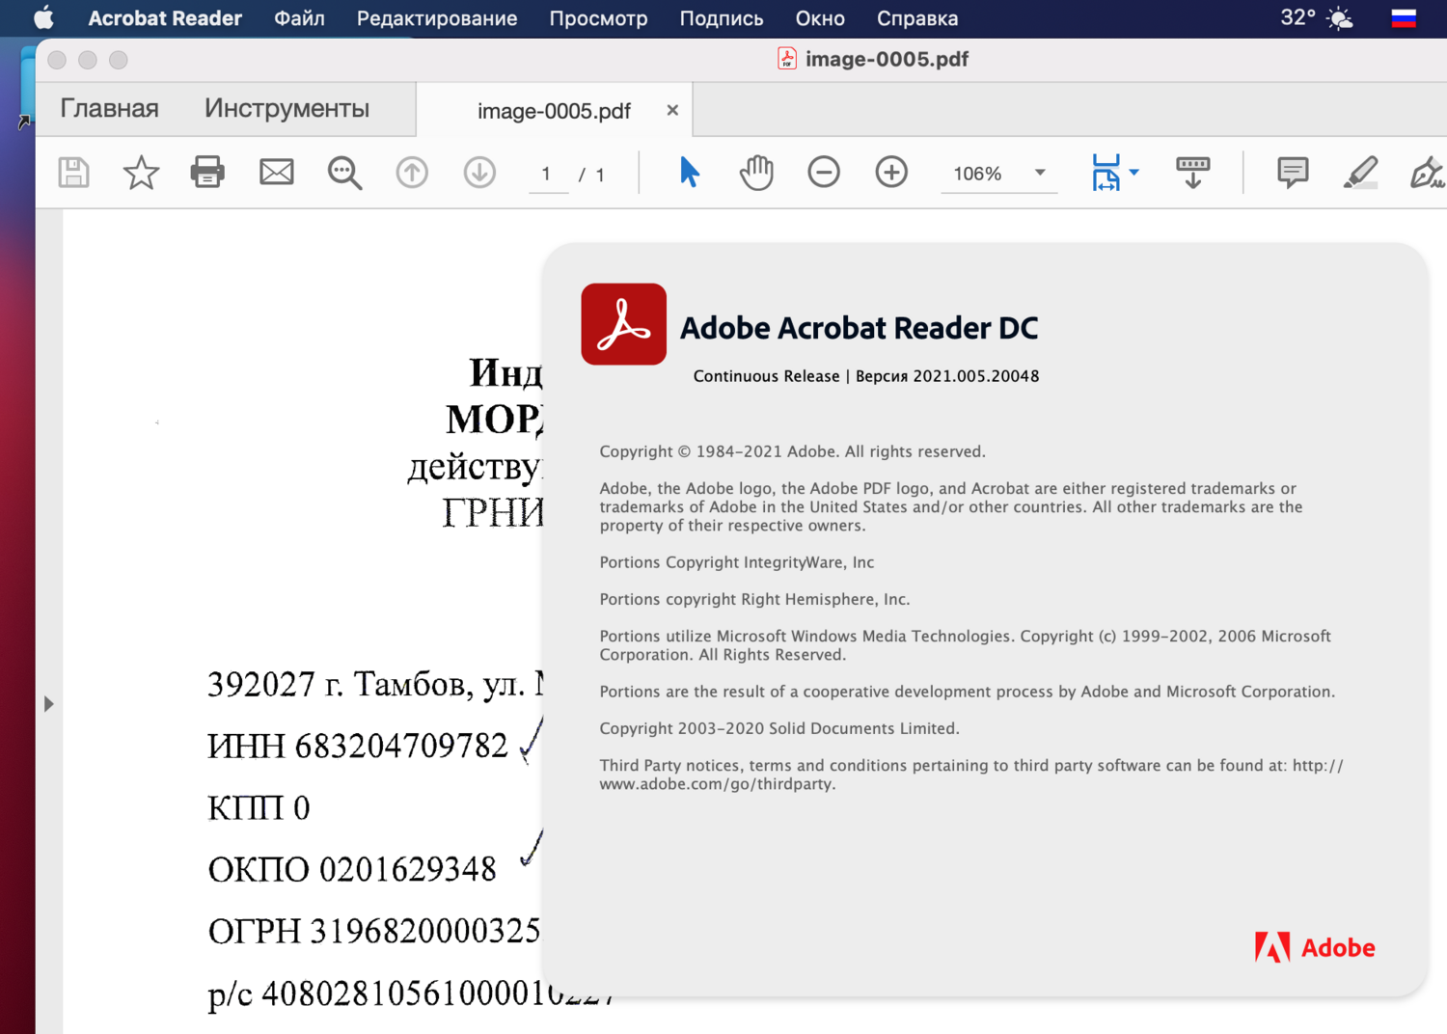Click the Right Hemisphere copyright line

click(x=754, y=599)
